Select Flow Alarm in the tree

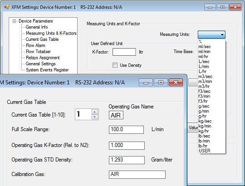click(35, 45)
